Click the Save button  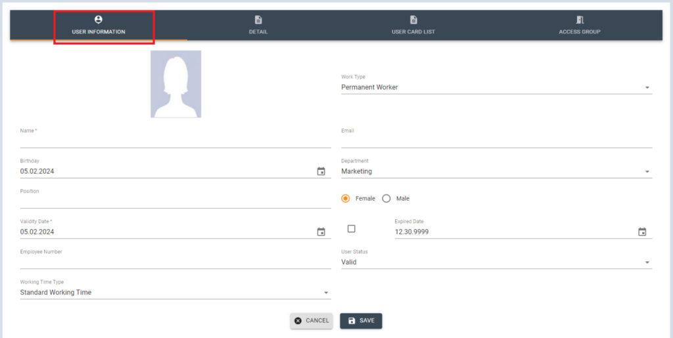[361, 320]
